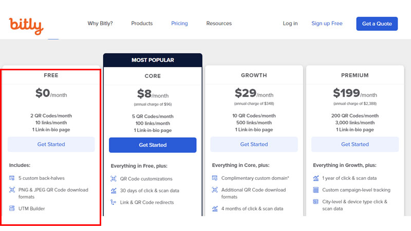Click the 1 year of click data icon
The width and height of the screenshot is (411, 231).
[x=315, y=178]
